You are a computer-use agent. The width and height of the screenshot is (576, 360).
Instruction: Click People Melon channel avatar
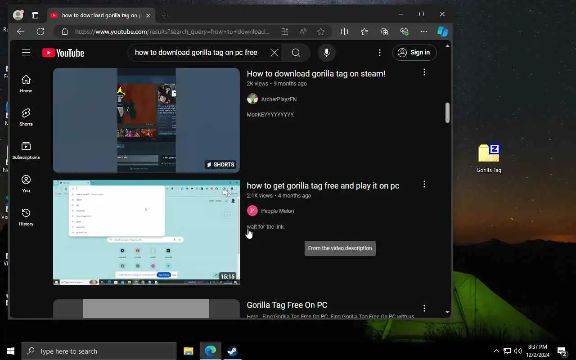click(252, 211)
